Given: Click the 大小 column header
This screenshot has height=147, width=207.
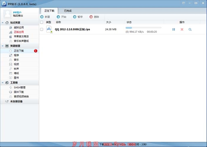Looking at the screenshot, I should (x=109, y=22).
